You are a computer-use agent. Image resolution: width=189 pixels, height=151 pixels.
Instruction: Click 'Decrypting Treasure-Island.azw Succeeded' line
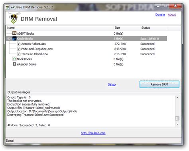(x=35, y=115)
